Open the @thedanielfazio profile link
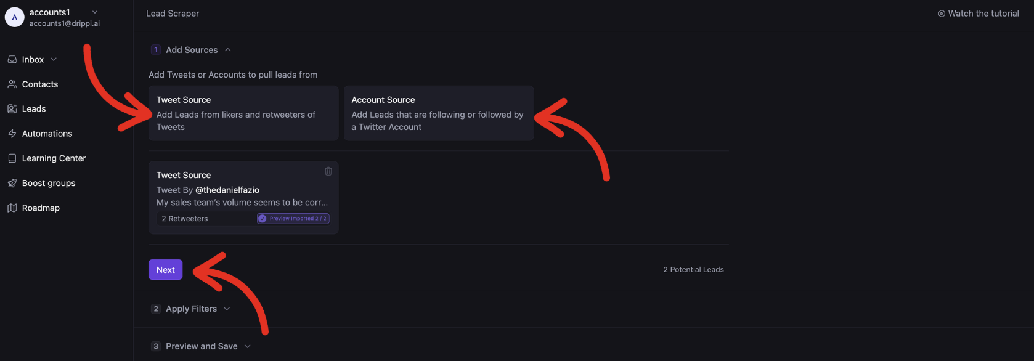The height and width of the screenshot is (361, 1034). click(x=227, y=190)
